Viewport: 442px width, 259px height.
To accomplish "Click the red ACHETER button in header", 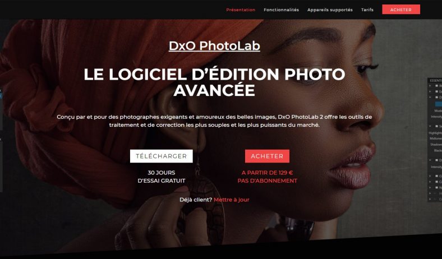I will [401, 10].
